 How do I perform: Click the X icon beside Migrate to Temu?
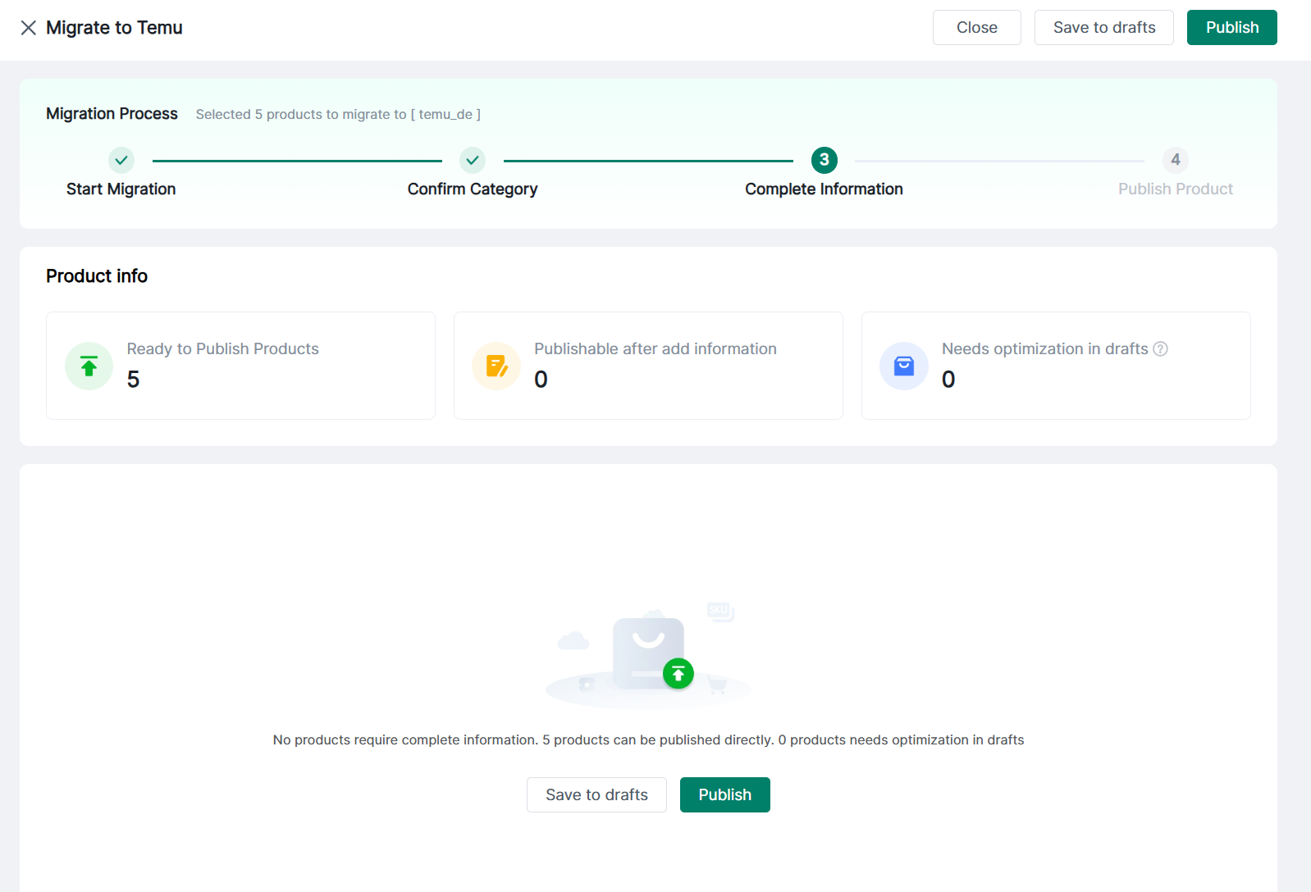tap(29, 28)
